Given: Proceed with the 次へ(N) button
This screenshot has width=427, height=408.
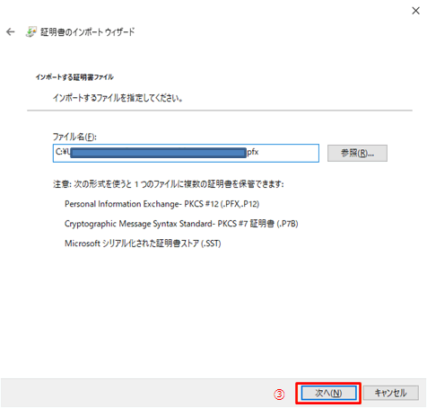Looking at the screenshot, I should (x=328, y=393).
